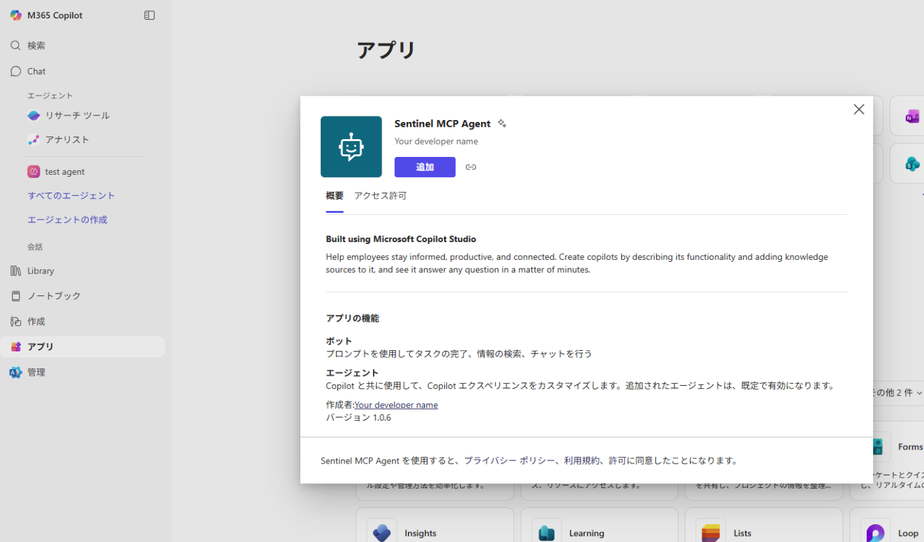Image resolution: width=924 pixels, height=542 pixels.
Task: Copy link icon next to 追加
Action: point(471,167)
